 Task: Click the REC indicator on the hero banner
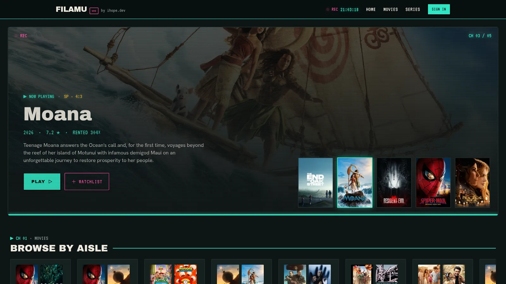[x=21, y=36]
